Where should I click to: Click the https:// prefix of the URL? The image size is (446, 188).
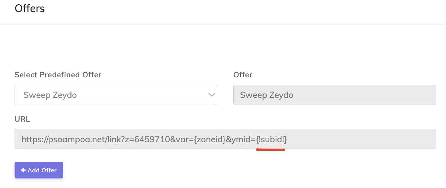click(x=33, y=139)
